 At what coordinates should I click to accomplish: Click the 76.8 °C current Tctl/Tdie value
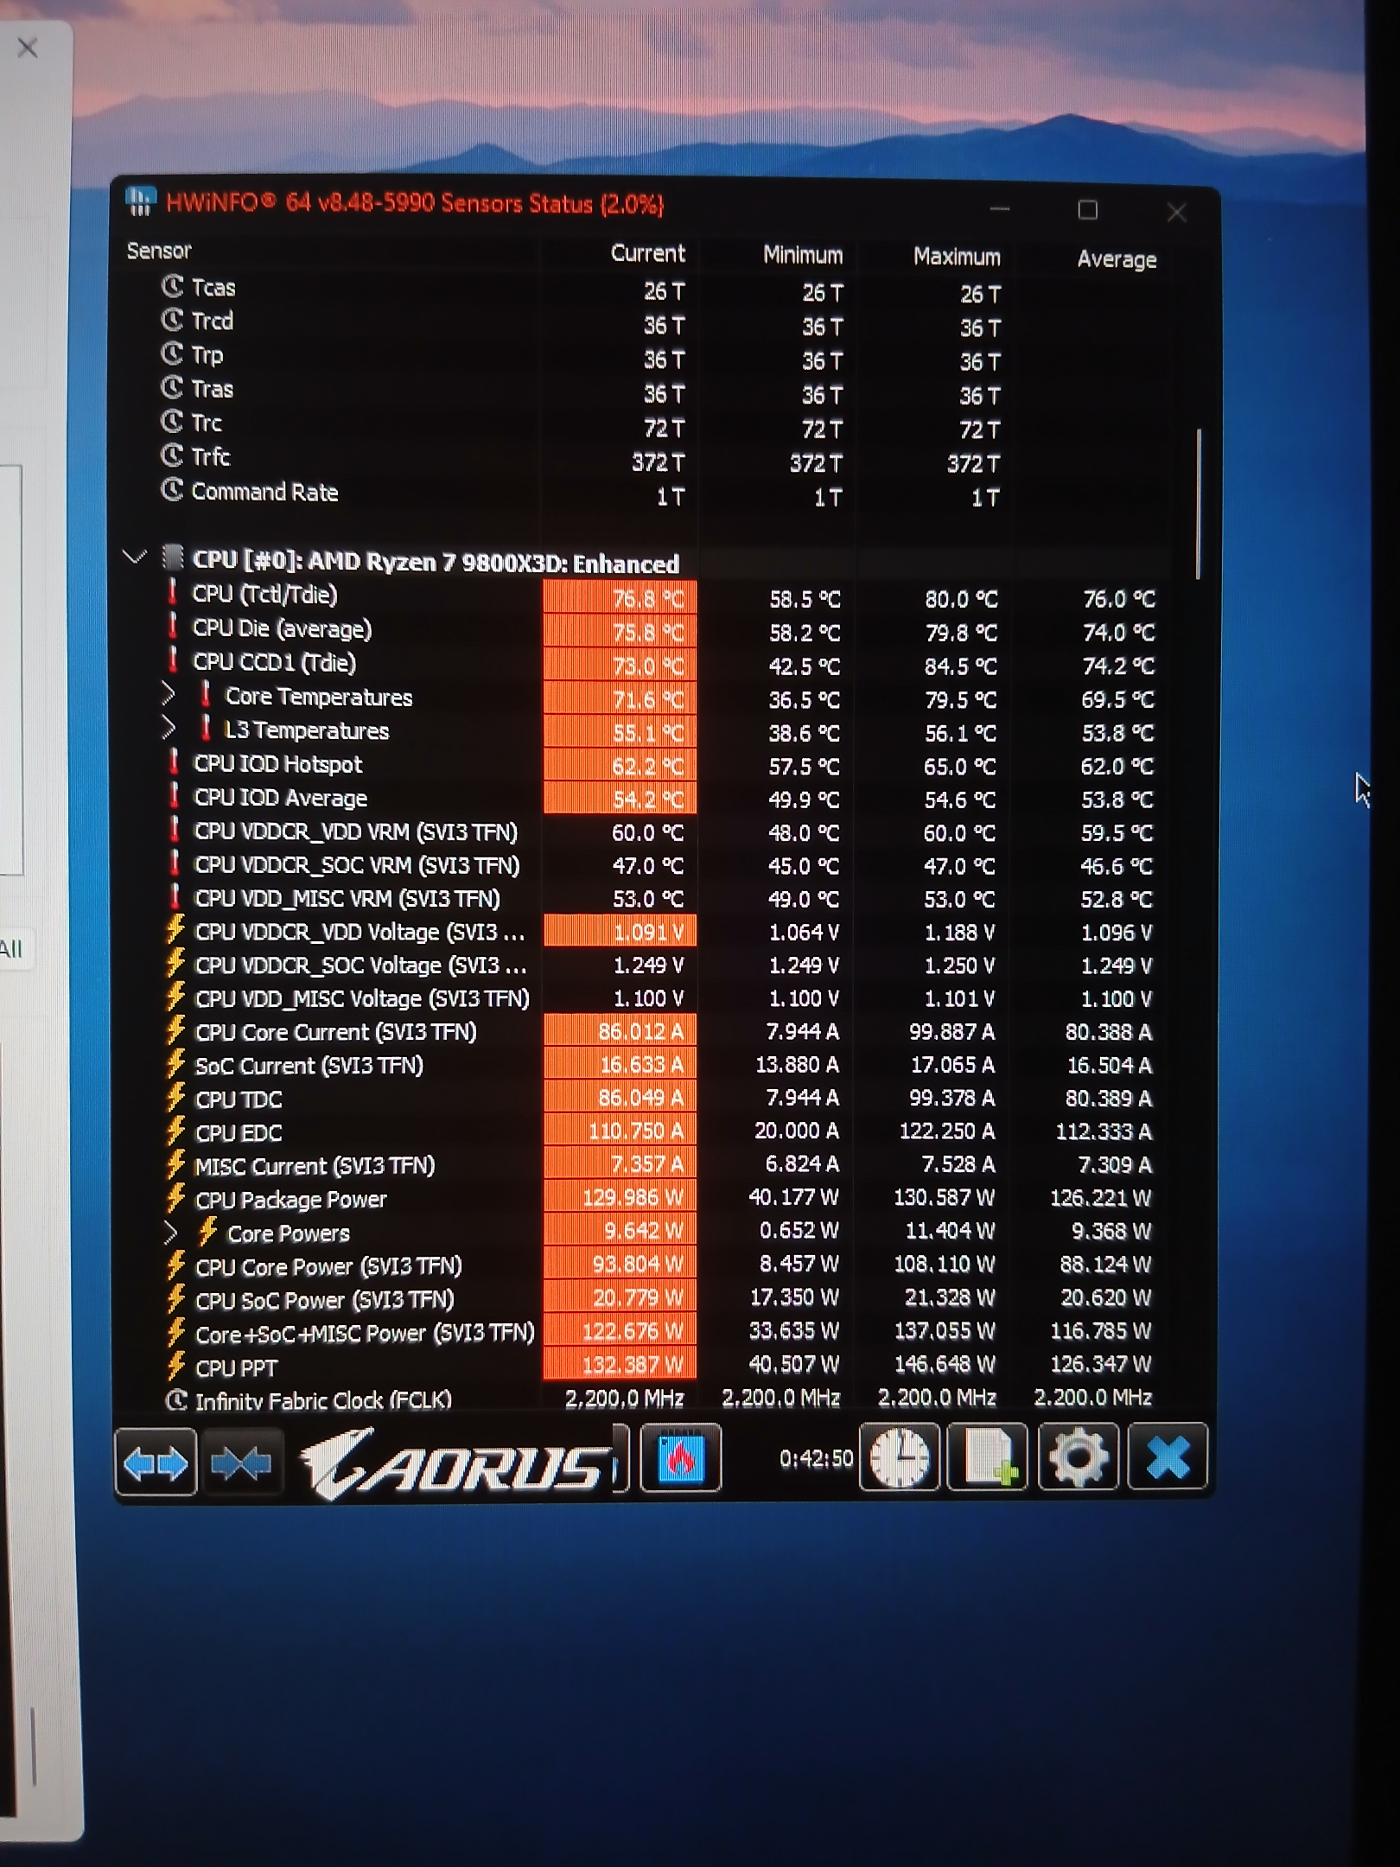(648, 599)
